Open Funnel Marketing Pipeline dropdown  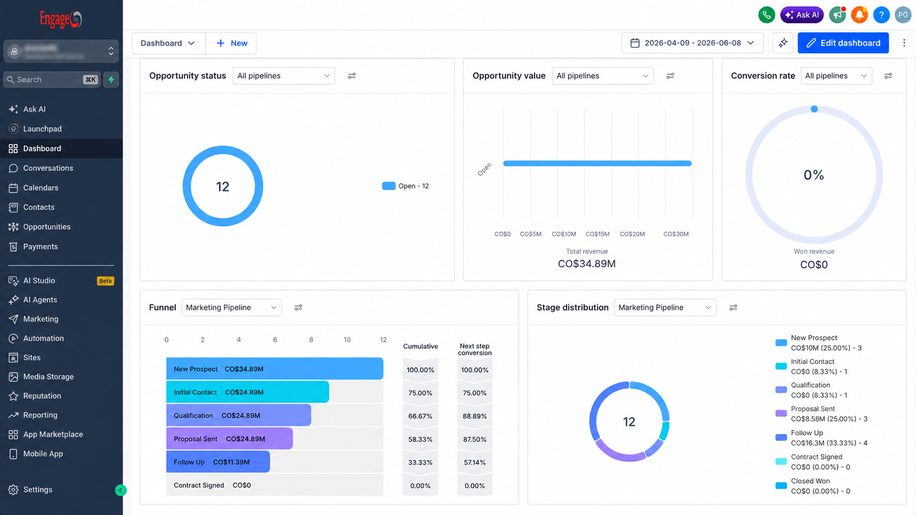coord(232,308)
